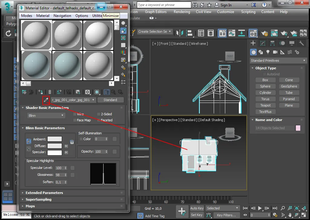Create a Teapot primitive button
The width and height of the screenshot is (310, 220).
(x=265, y=105)
